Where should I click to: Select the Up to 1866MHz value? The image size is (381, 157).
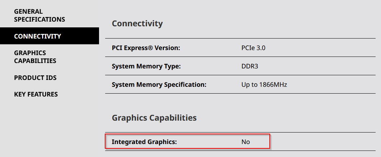click(x=264, y=85)
